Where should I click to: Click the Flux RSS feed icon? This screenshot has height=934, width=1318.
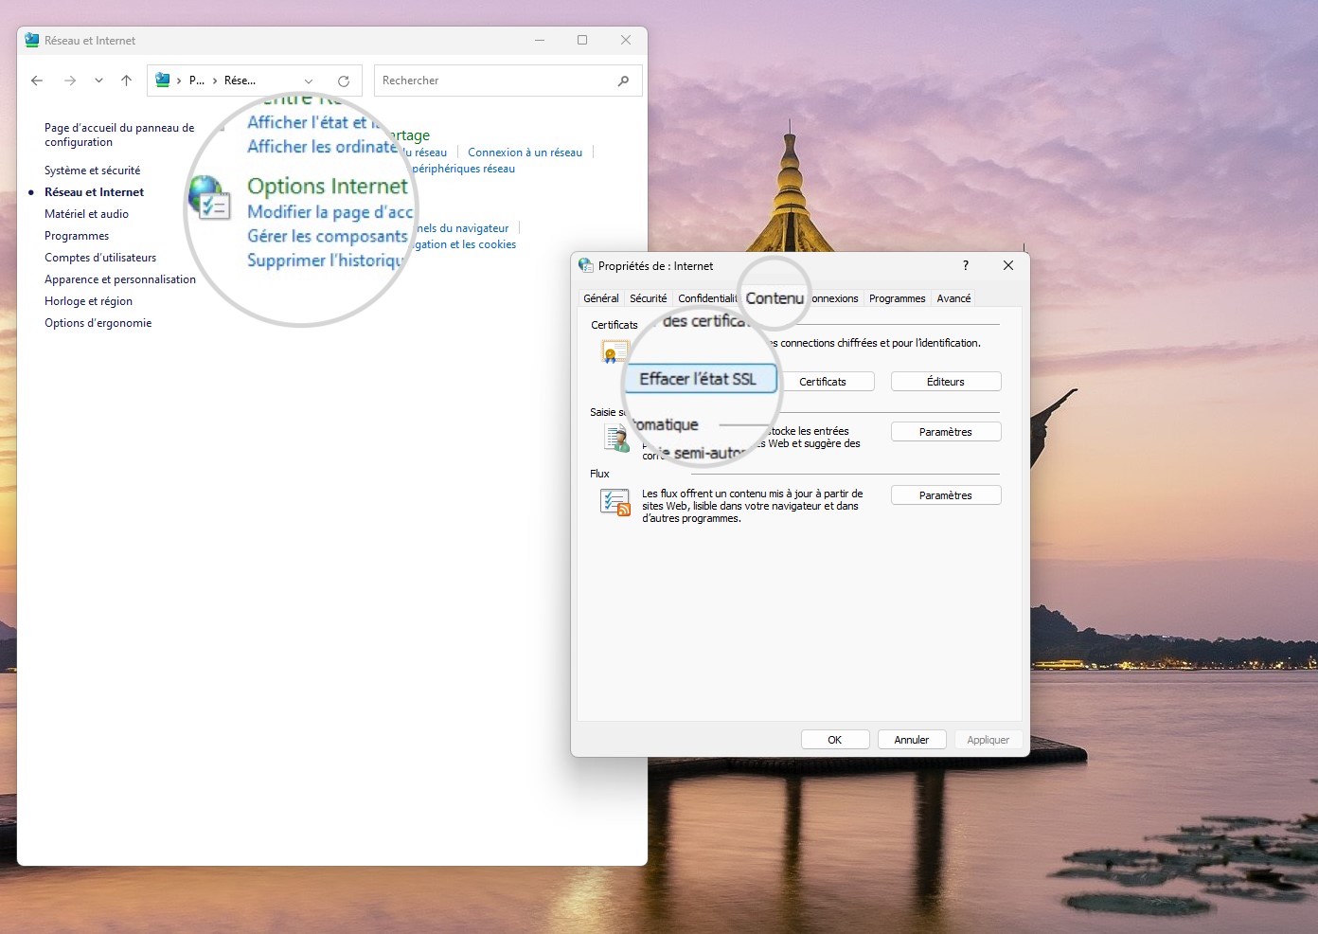coord(615,502)
